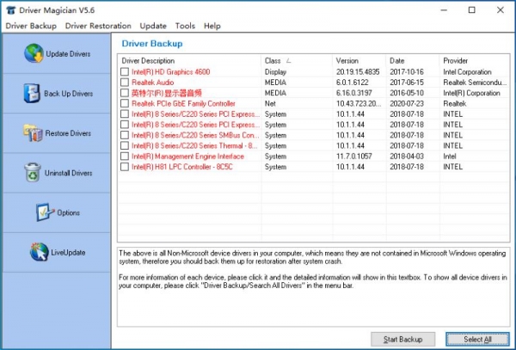The width and height of the screenshot is (516, 350).
Task: Select the Intel(R) HD Graphics 4600 row text
Action: (x=170, y=71)
